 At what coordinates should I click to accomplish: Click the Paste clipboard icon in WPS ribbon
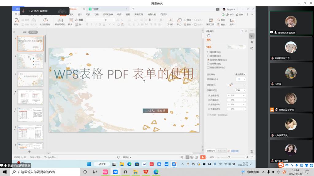point(17,20)
